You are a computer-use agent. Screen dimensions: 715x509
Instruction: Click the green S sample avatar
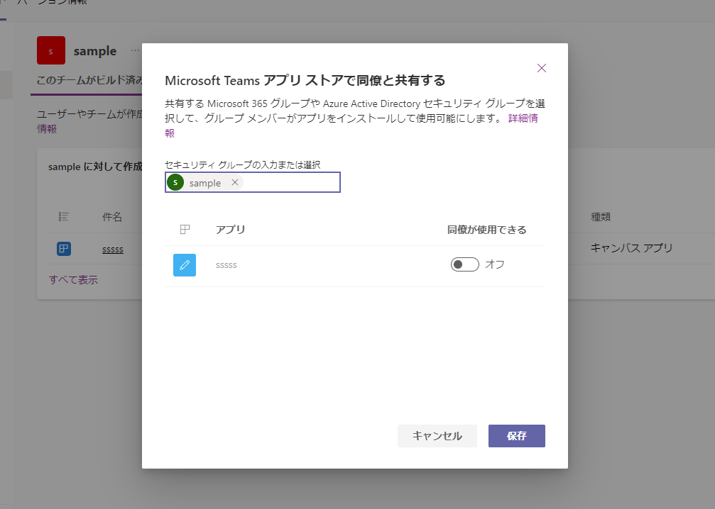(x=175, y=182)
